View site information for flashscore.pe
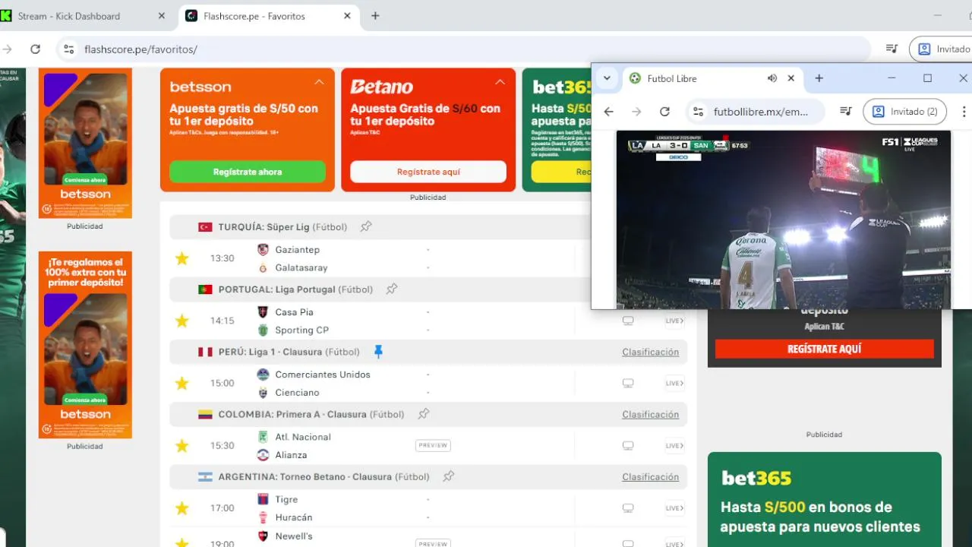Image resolution: width=972 pixels, height=547 pixels. pyautogui.click(x=68, y=49)
